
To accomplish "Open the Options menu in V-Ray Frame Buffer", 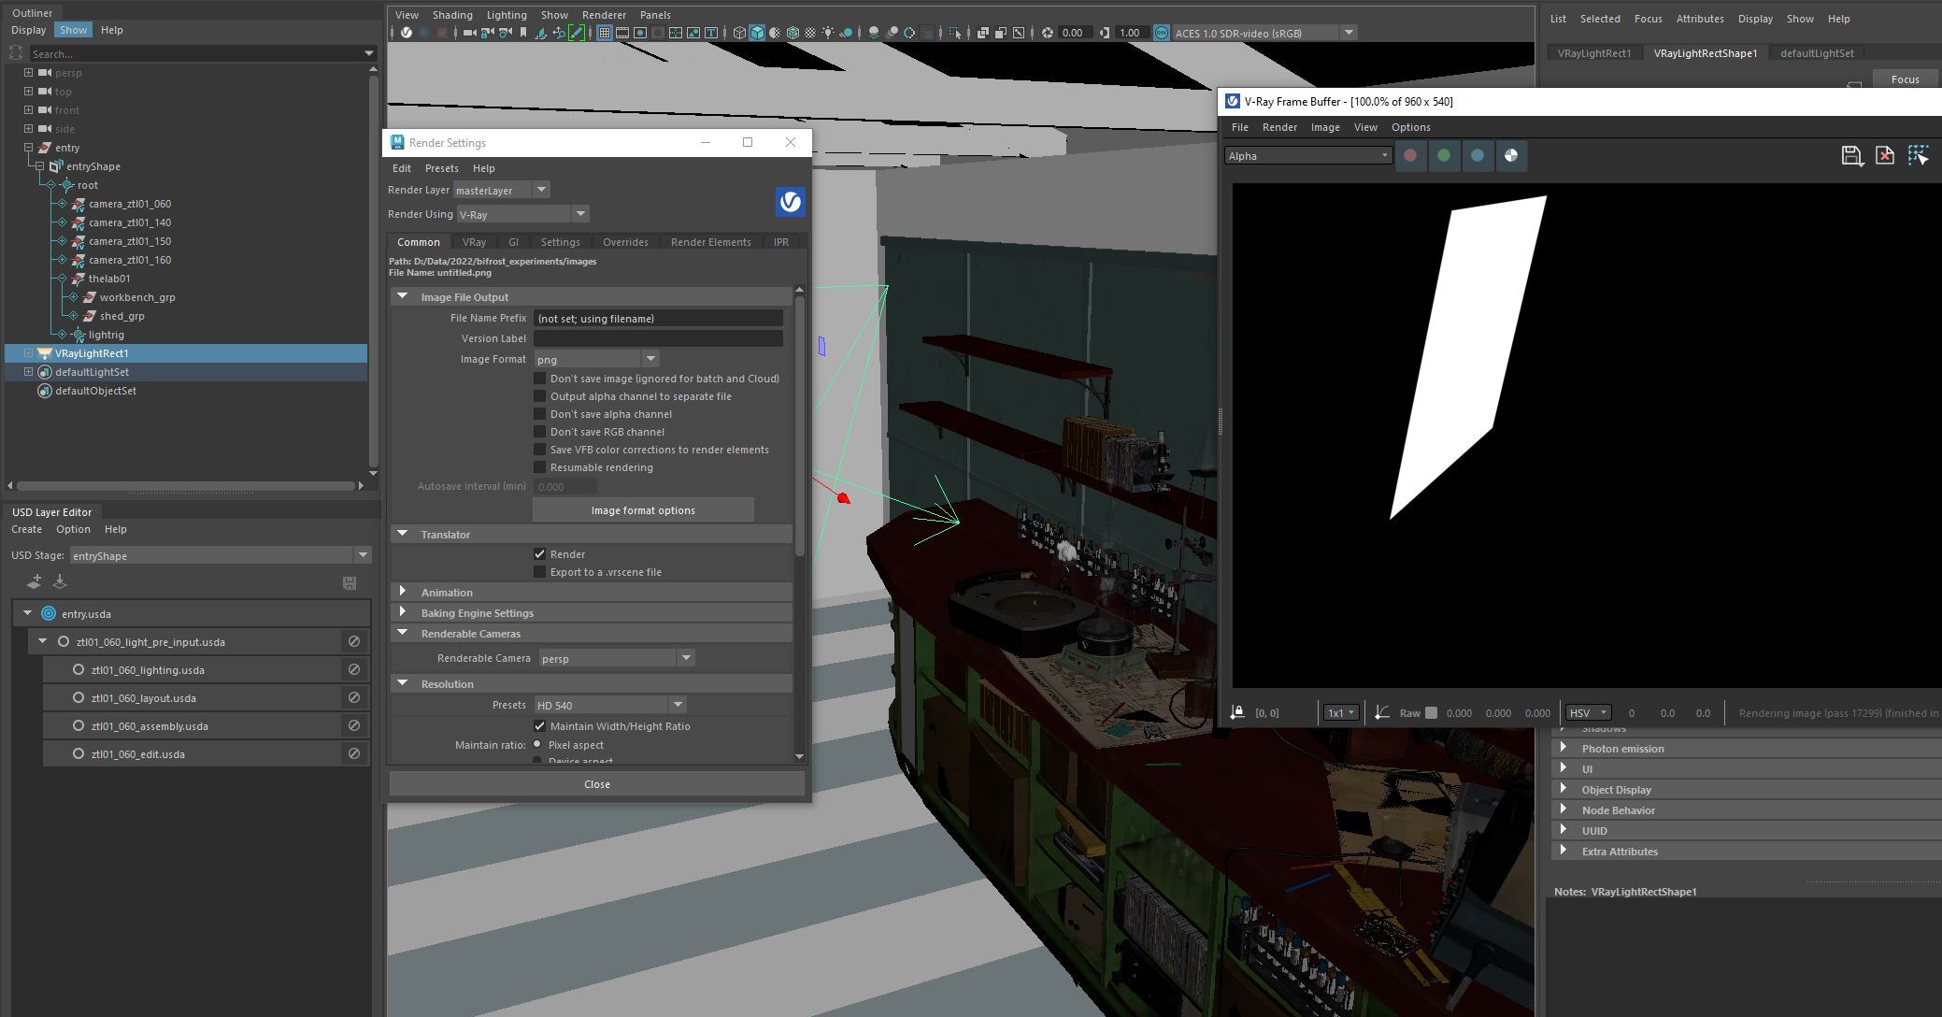I will pos(1410,127).
